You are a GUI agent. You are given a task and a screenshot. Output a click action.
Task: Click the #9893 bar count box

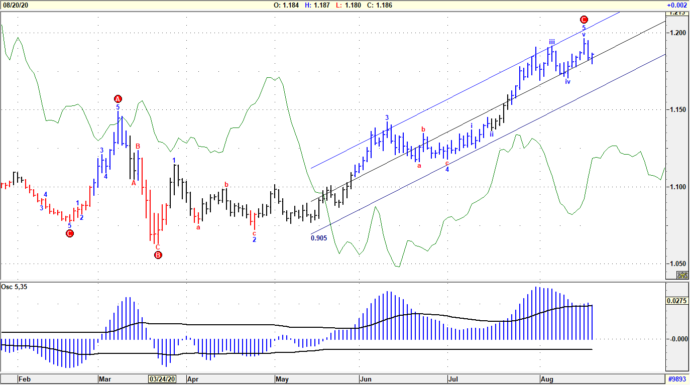(676, 379)
